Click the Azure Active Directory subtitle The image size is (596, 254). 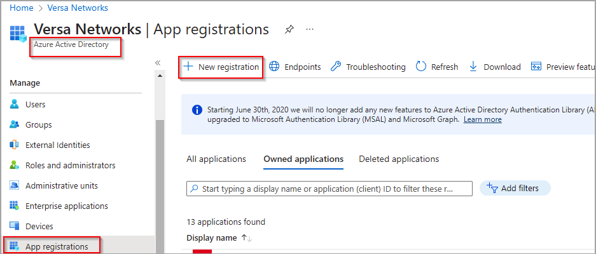tap(71, 44)
